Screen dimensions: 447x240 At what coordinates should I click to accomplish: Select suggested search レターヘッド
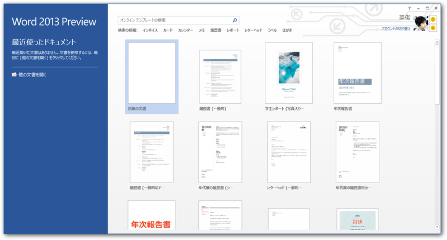[253, 30]
